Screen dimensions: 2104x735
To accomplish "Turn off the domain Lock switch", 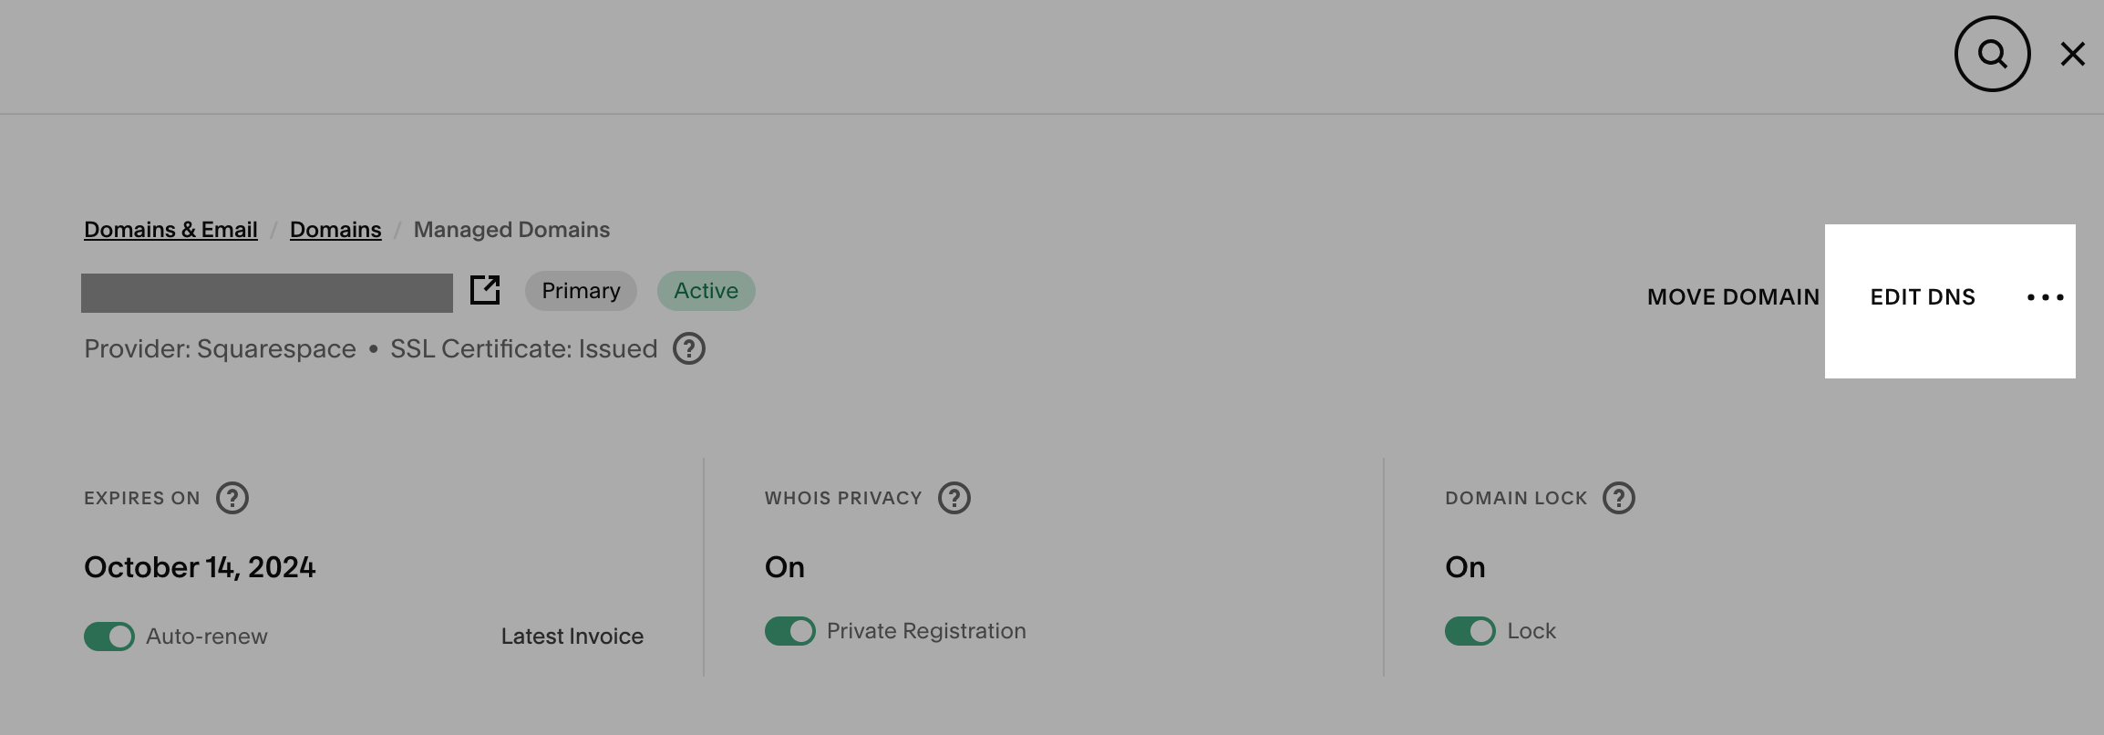I will coord(1470,630).
